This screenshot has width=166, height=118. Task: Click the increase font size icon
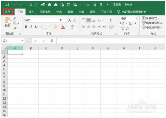(70, 20)
